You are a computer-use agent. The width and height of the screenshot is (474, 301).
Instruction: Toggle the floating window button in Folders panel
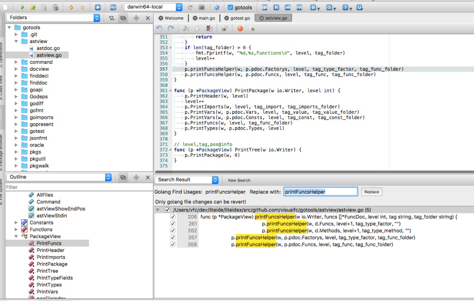[123, 18]
